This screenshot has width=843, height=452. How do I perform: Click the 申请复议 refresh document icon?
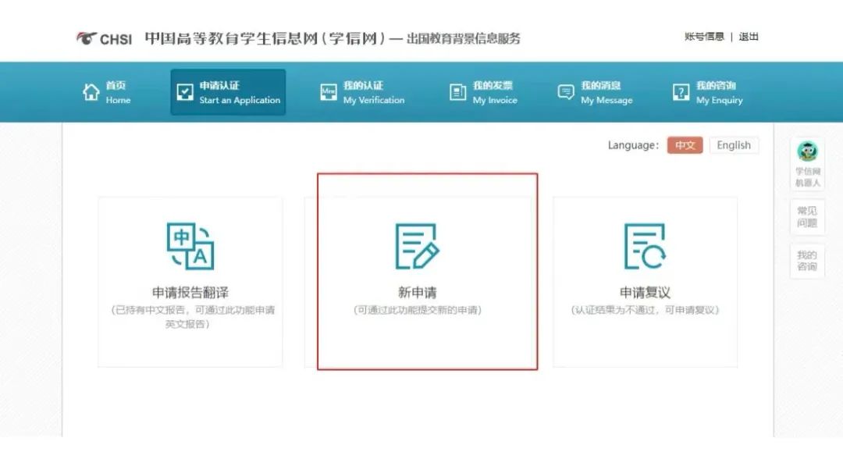645,246
